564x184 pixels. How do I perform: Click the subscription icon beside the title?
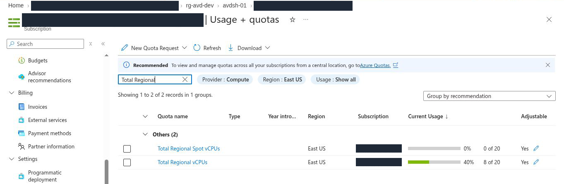(x=14, y=22)
